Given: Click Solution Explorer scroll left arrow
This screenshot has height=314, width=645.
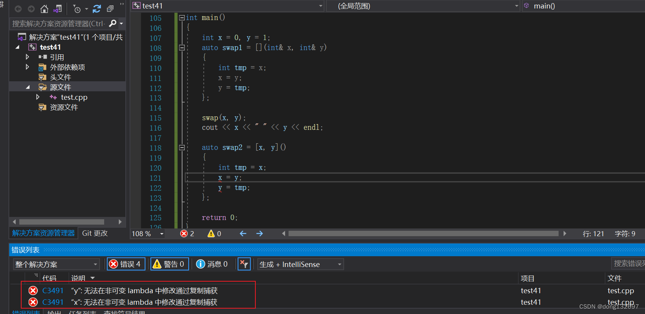Looking at the screenshot, I should (14, 222).
